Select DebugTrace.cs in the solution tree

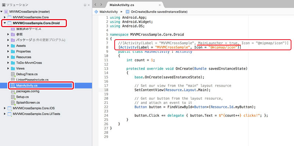coord(27,74)
